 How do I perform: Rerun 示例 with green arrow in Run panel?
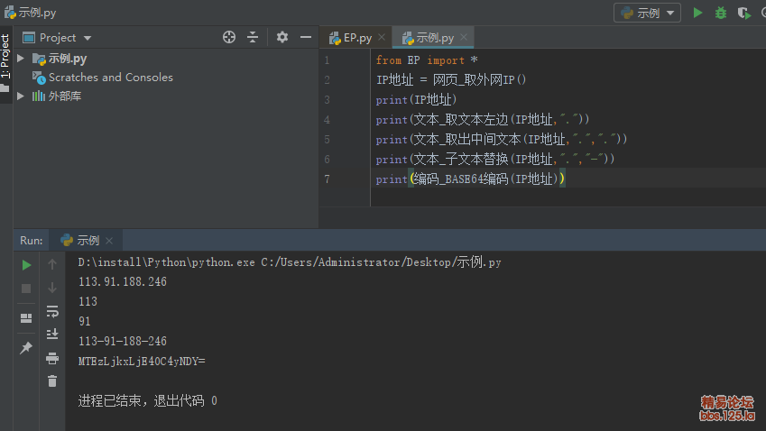click(x=26, y=265)
